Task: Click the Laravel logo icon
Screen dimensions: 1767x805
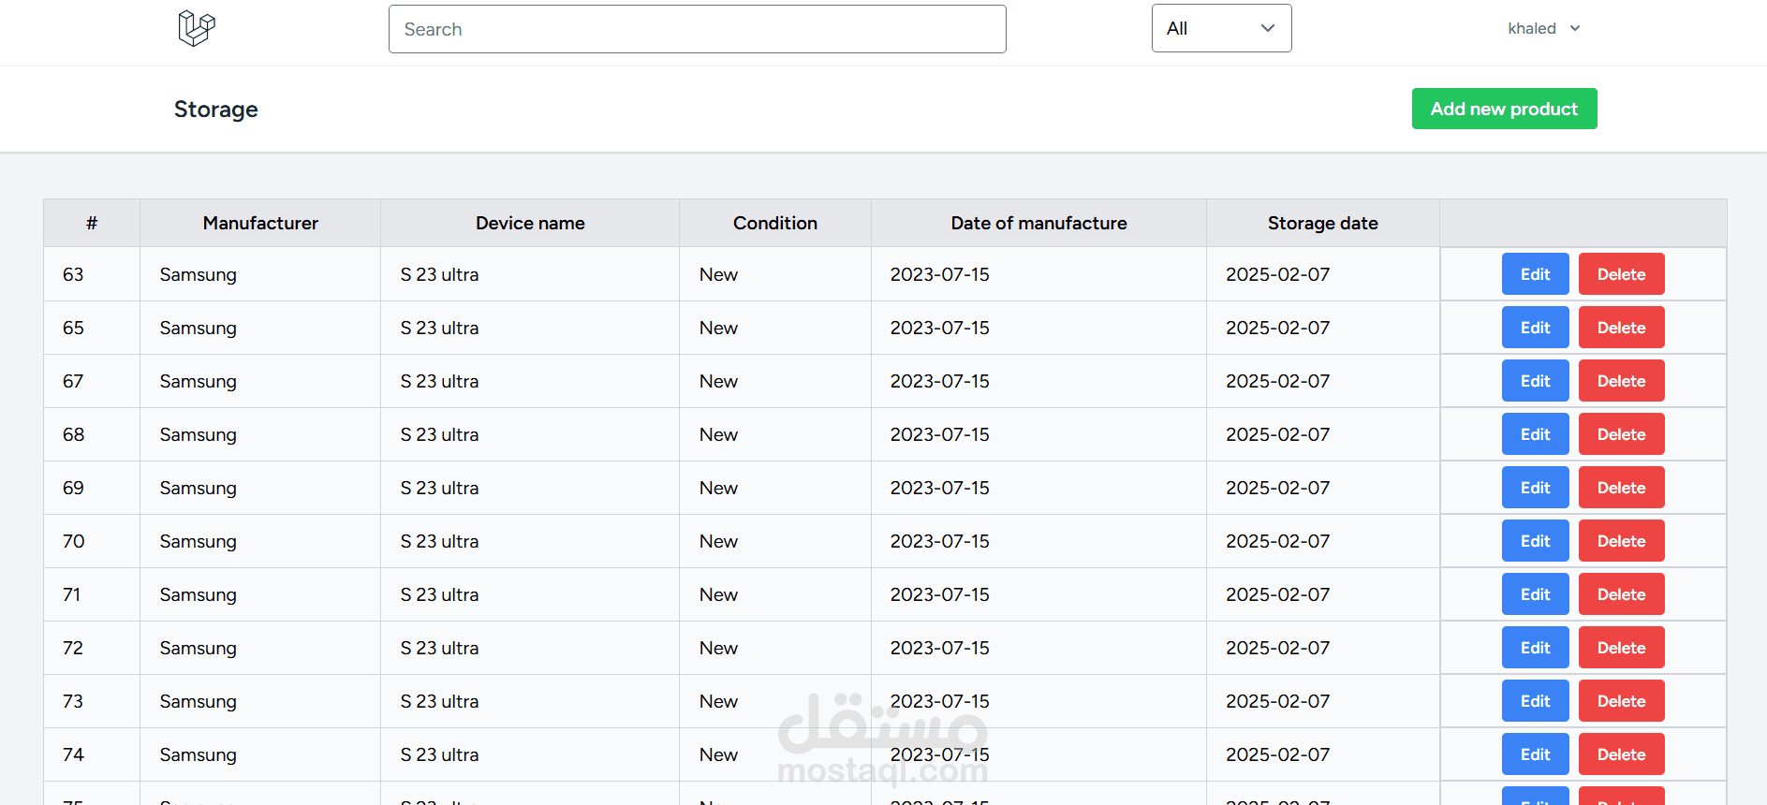Action: [197, 28]
